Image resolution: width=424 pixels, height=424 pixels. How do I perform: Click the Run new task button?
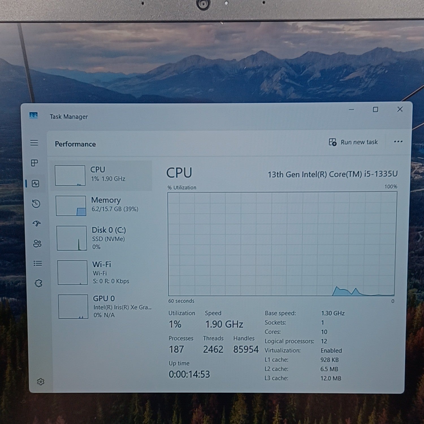pyautogui.click(x=353, y=142)
